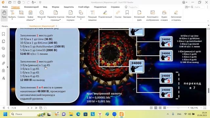This screenshot has width=210, height=118.
Task: Switch to the Защитить ribbon tab
Action: tap(69, 7)
